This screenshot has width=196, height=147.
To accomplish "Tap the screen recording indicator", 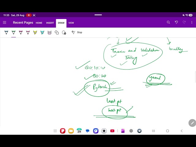I will click(x=29, y=15).
